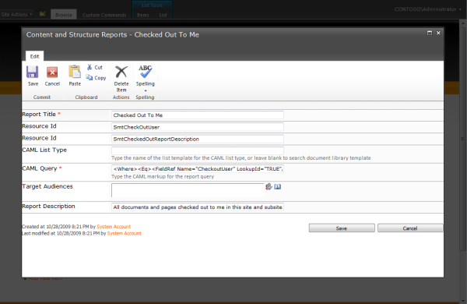Image resolution: width=467 pixels, height=304 pixels.
Task: Click the Paste clipboard icon
Action: point(75,72)
